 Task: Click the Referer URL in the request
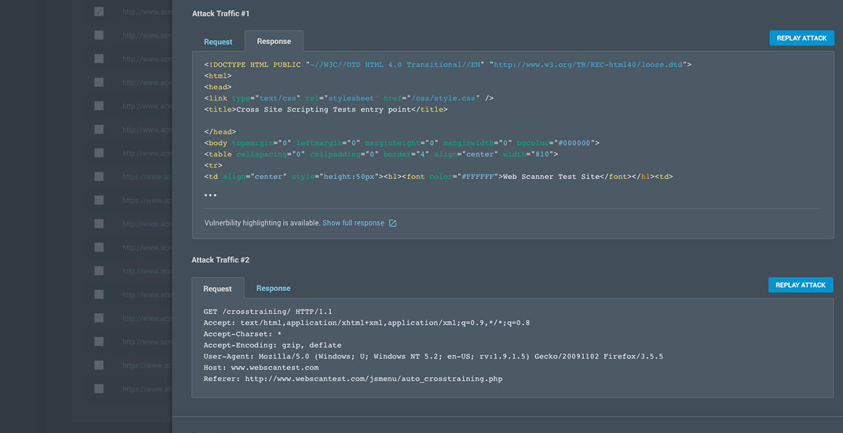pos(374,379)
